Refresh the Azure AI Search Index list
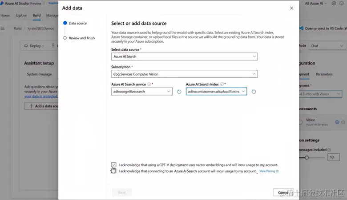This screenshot has width=347, height=200. (254, 92)
